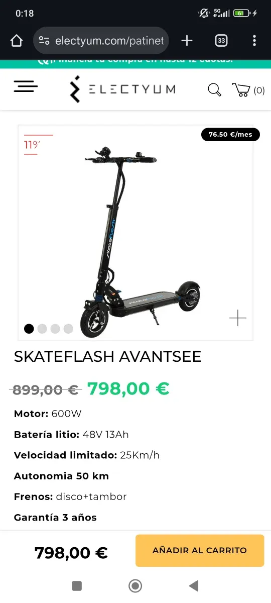The width and height of the screenshot is (271, 603).
Task: Open a new browser tab
Action: (187, 41)
